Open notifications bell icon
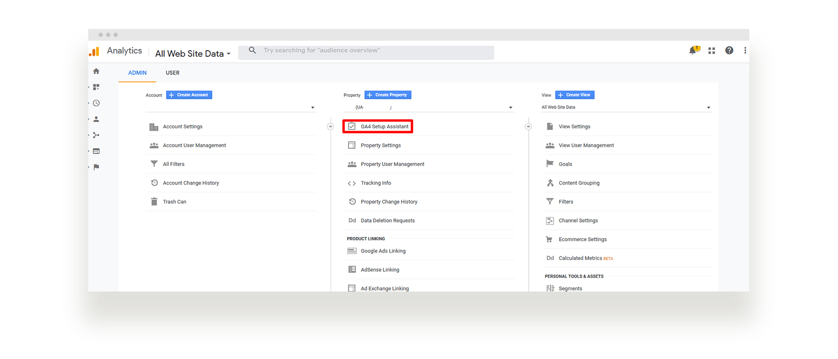Viewport: 838px width, 359px height. tap(693, 50)
